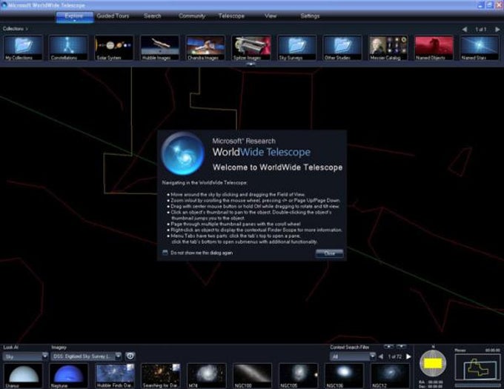Open the Other Studies folder
This screenshot has width=504, height=389.
point(342,48)
